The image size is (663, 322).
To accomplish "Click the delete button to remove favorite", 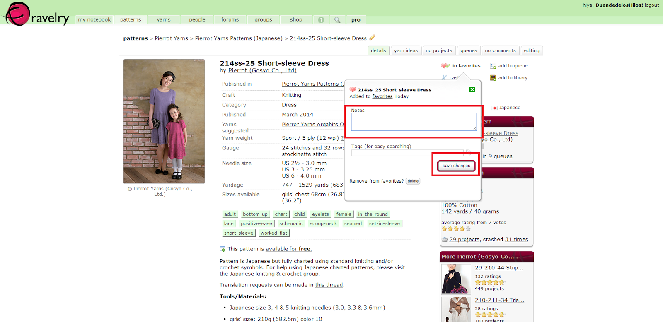I will point(413,181).
